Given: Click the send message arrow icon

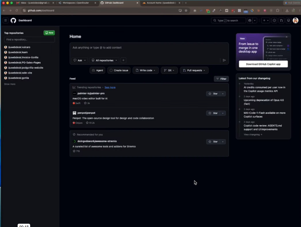Looking at the screenshot, I should [224, 60].
